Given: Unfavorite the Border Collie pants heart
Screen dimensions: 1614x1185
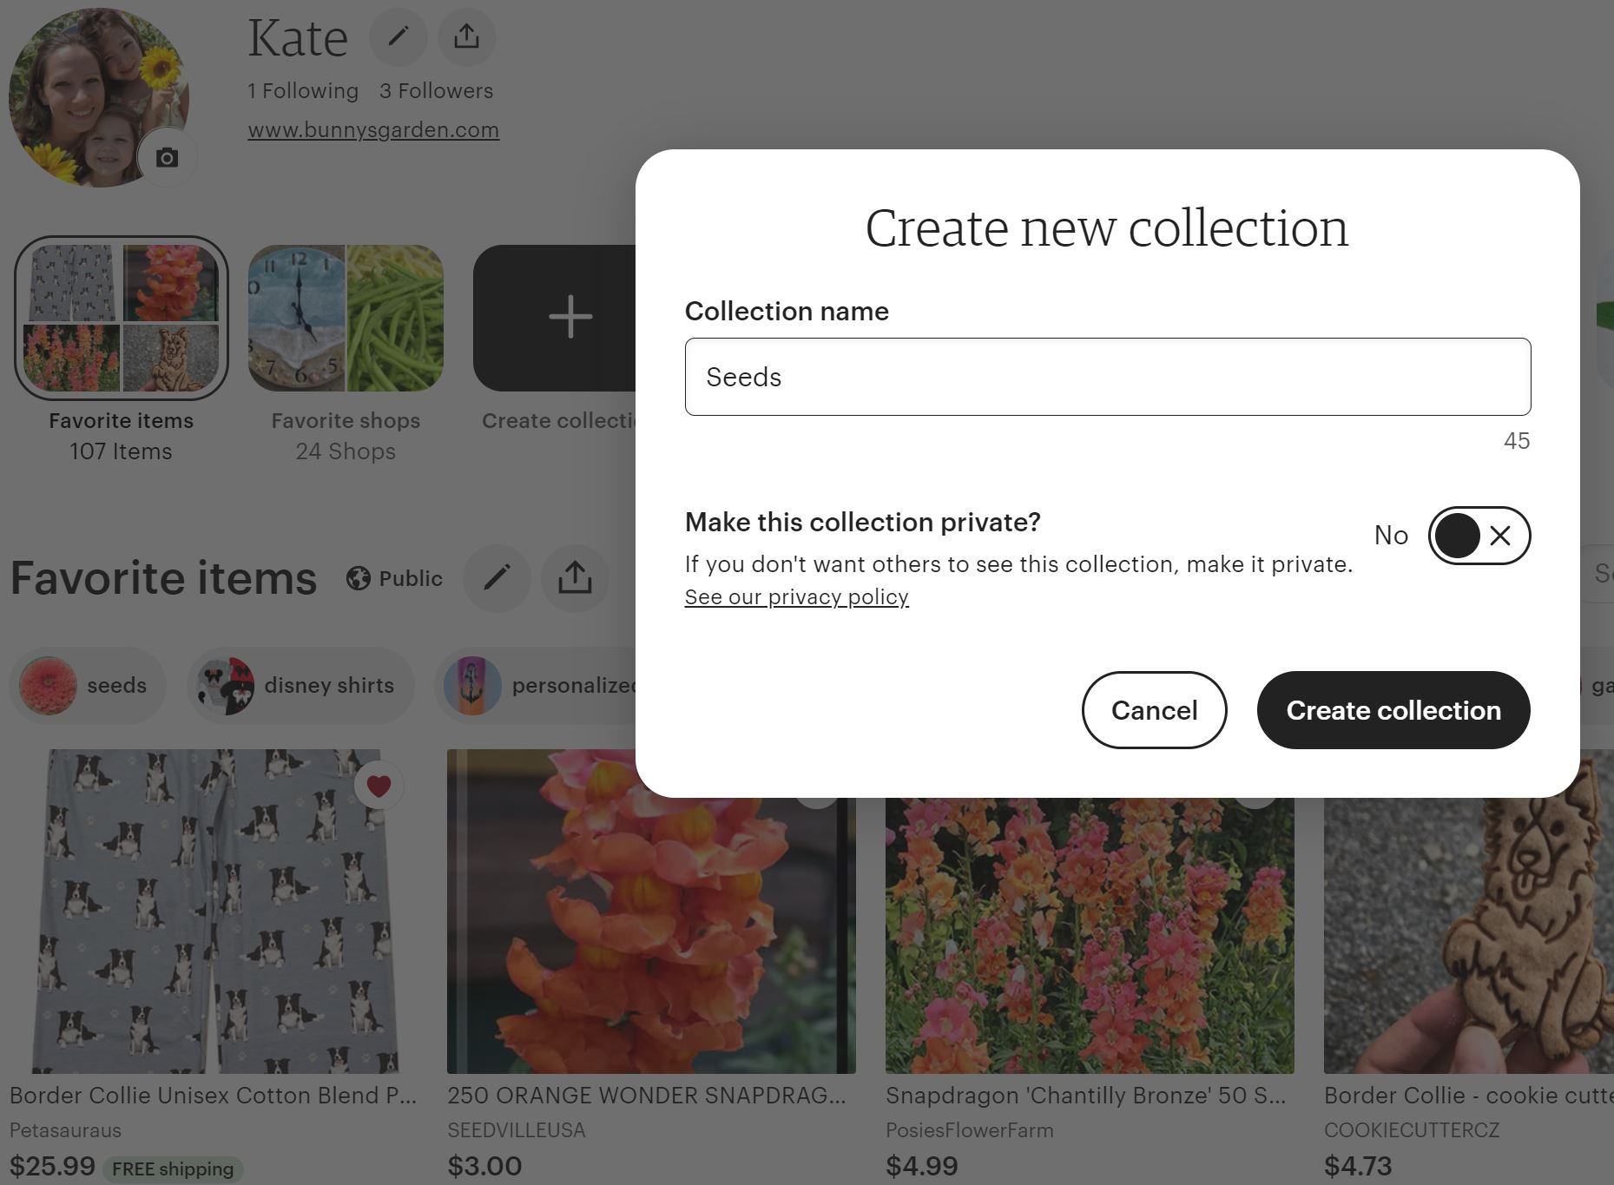Looking at the screenshot, I should pos(379,786).
